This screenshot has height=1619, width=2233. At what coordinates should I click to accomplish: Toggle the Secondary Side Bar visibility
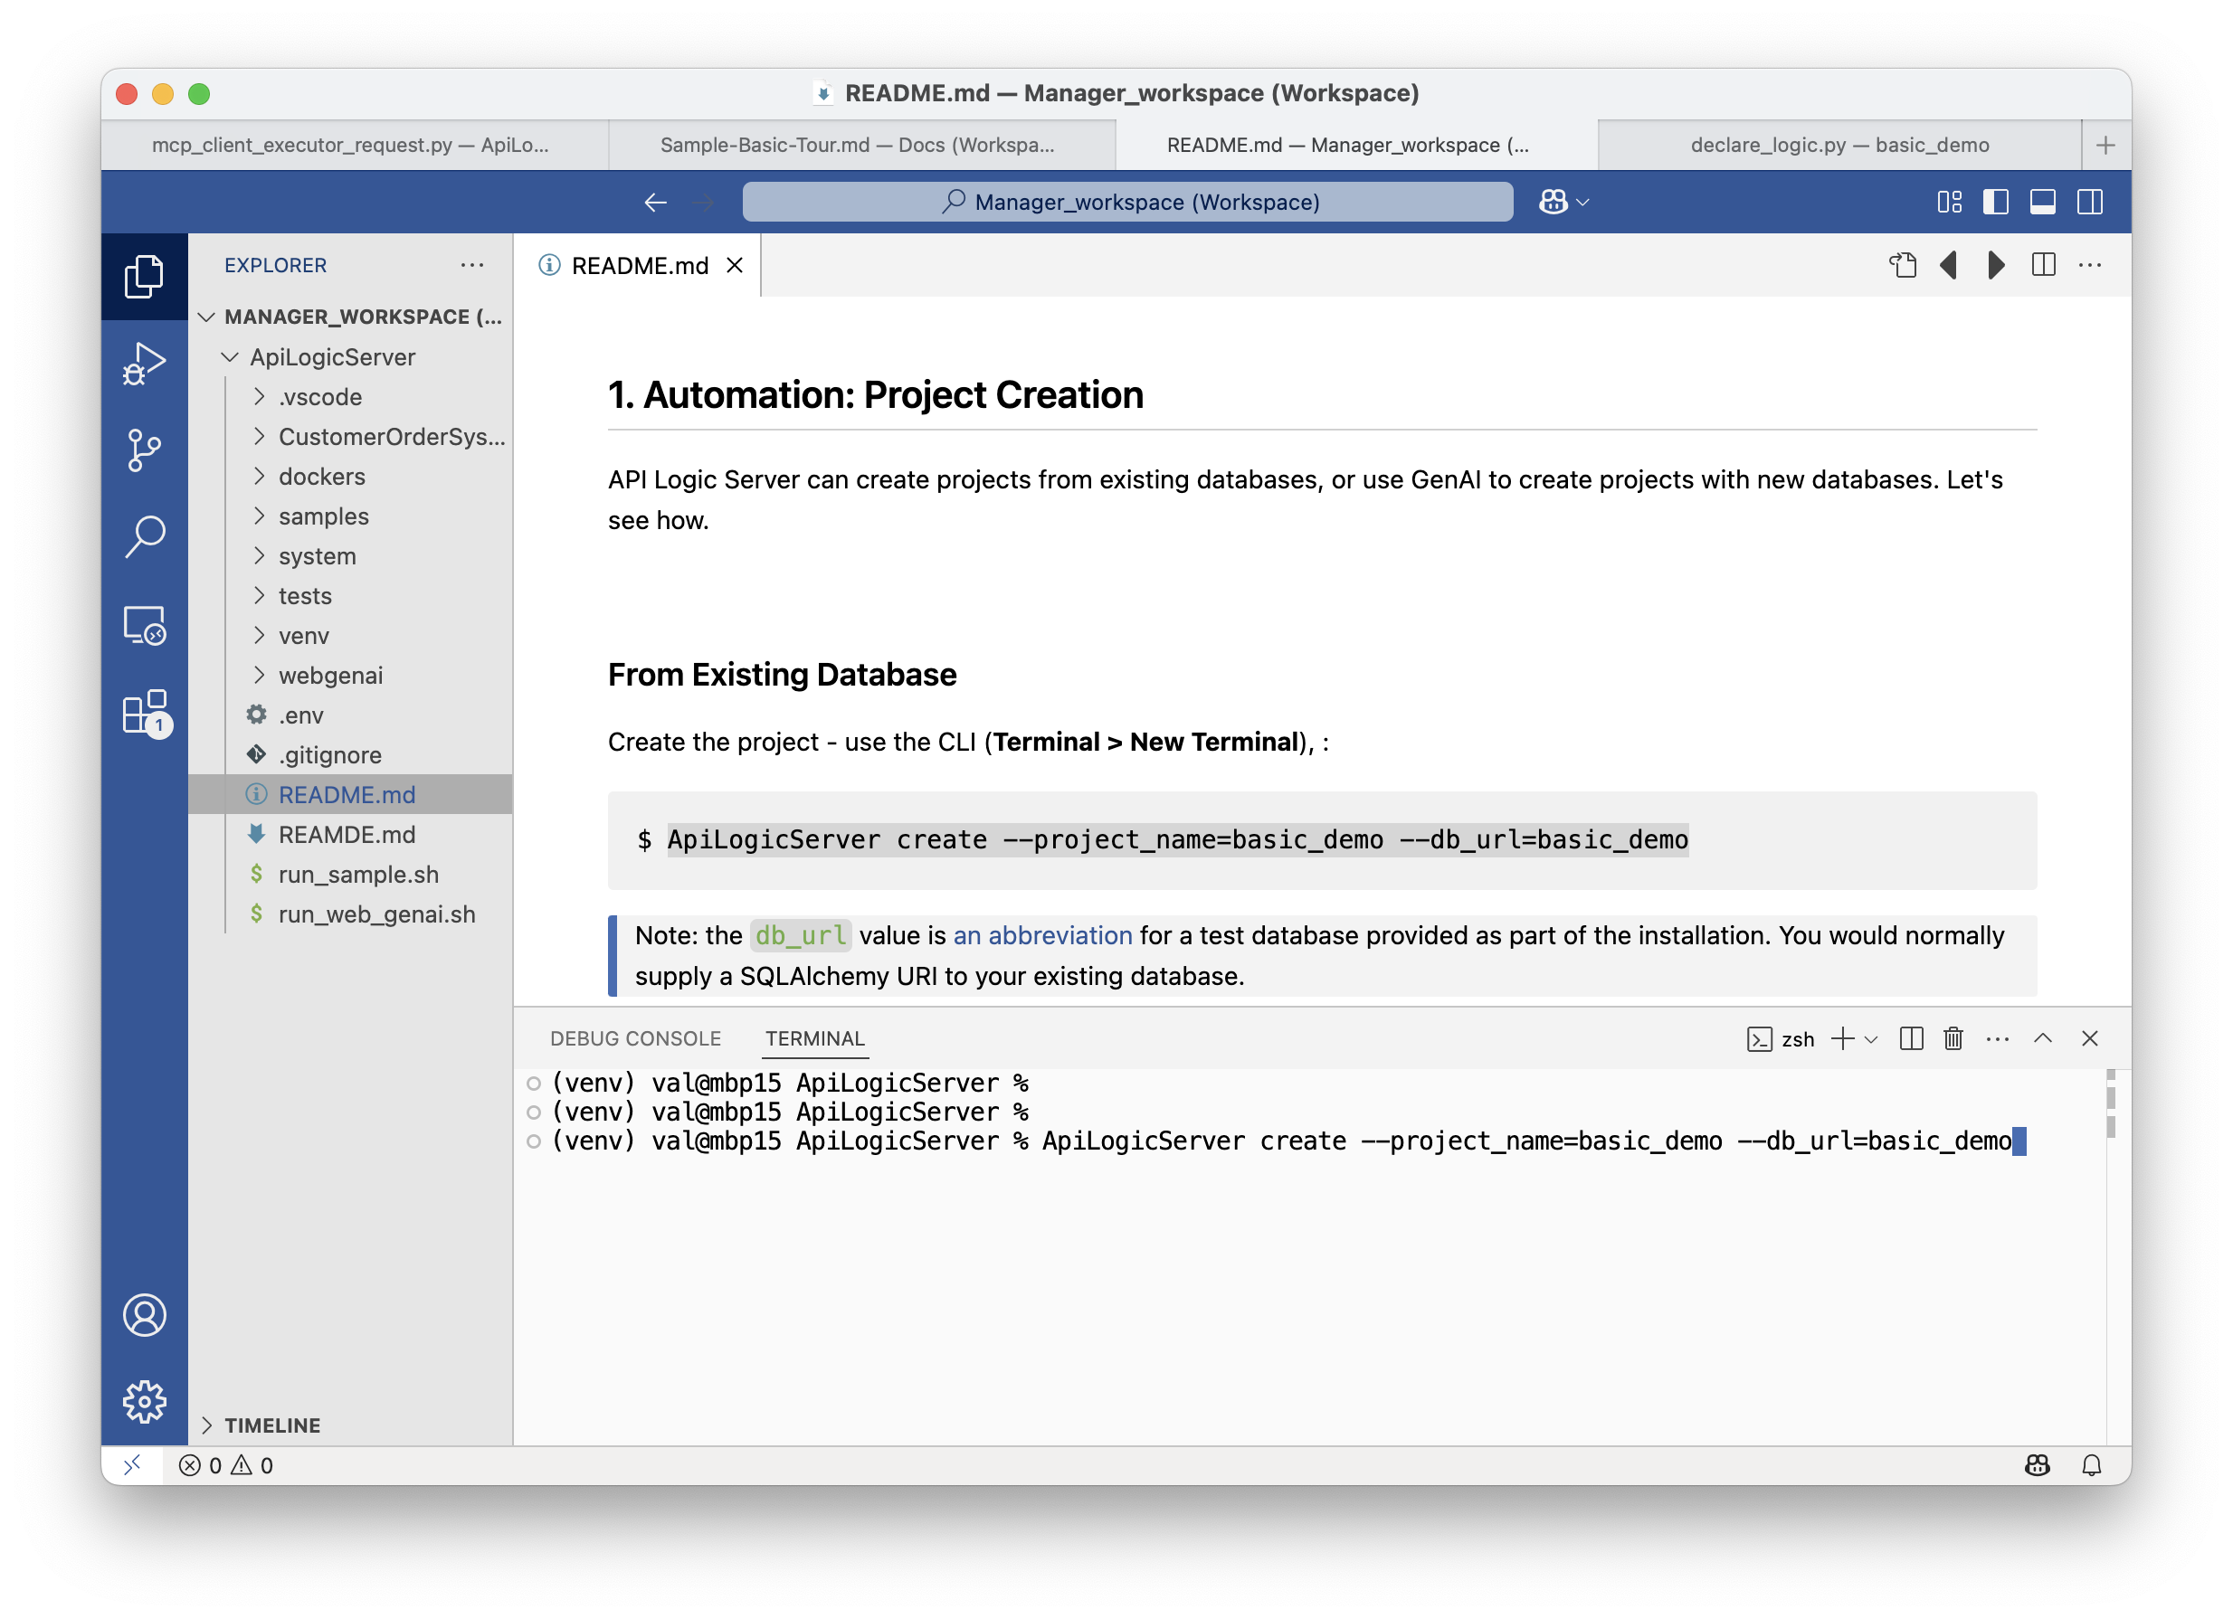coord(2089,202)
